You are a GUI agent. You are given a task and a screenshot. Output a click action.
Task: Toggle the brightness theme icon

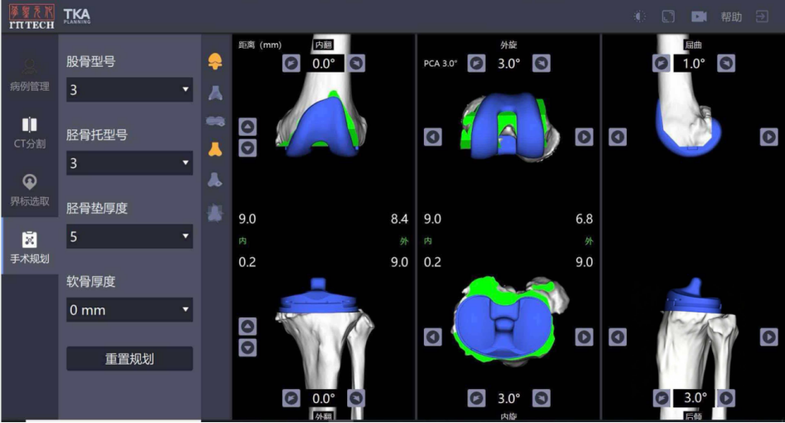point(639,16)
